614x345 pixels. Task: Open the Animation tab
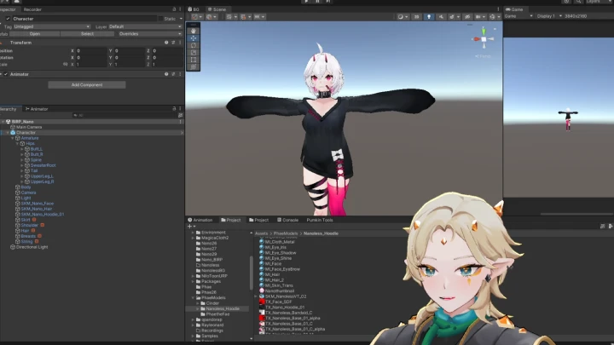pyautogui.click(x=200, y=220)
